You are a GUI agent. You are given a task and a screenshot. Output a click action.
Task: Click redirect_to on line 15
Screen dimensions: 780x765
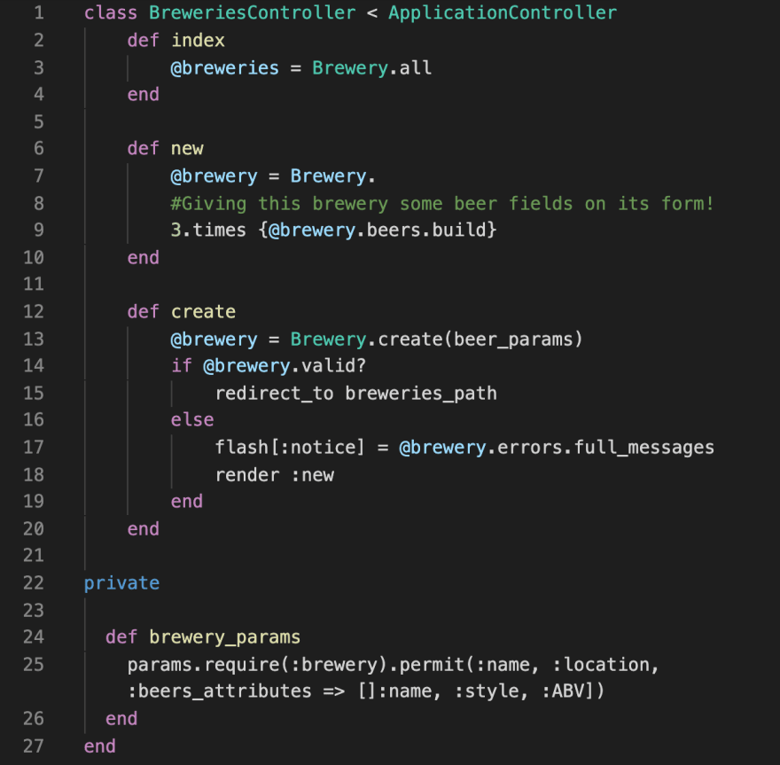[x=274, y=393]
